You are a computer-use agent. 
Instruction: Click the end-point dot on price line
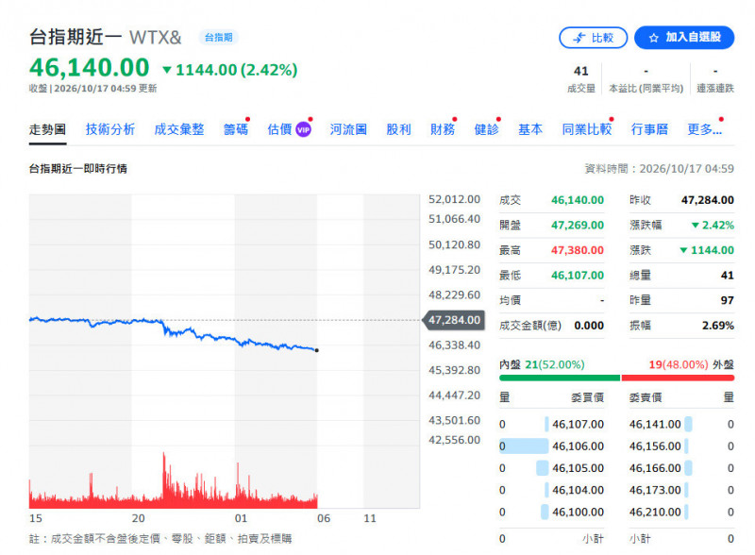317,350
